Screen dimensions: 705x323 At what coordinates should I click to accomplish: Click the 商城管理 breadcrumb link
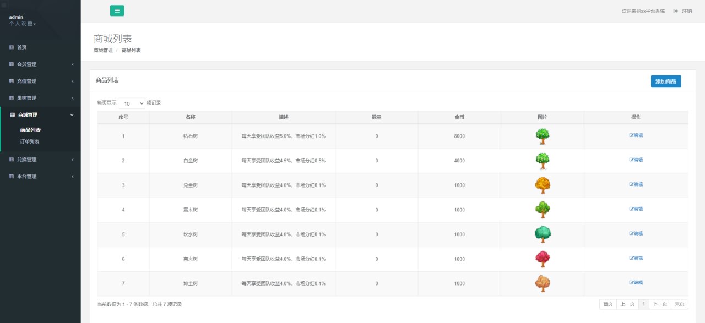tap(103, 51)
